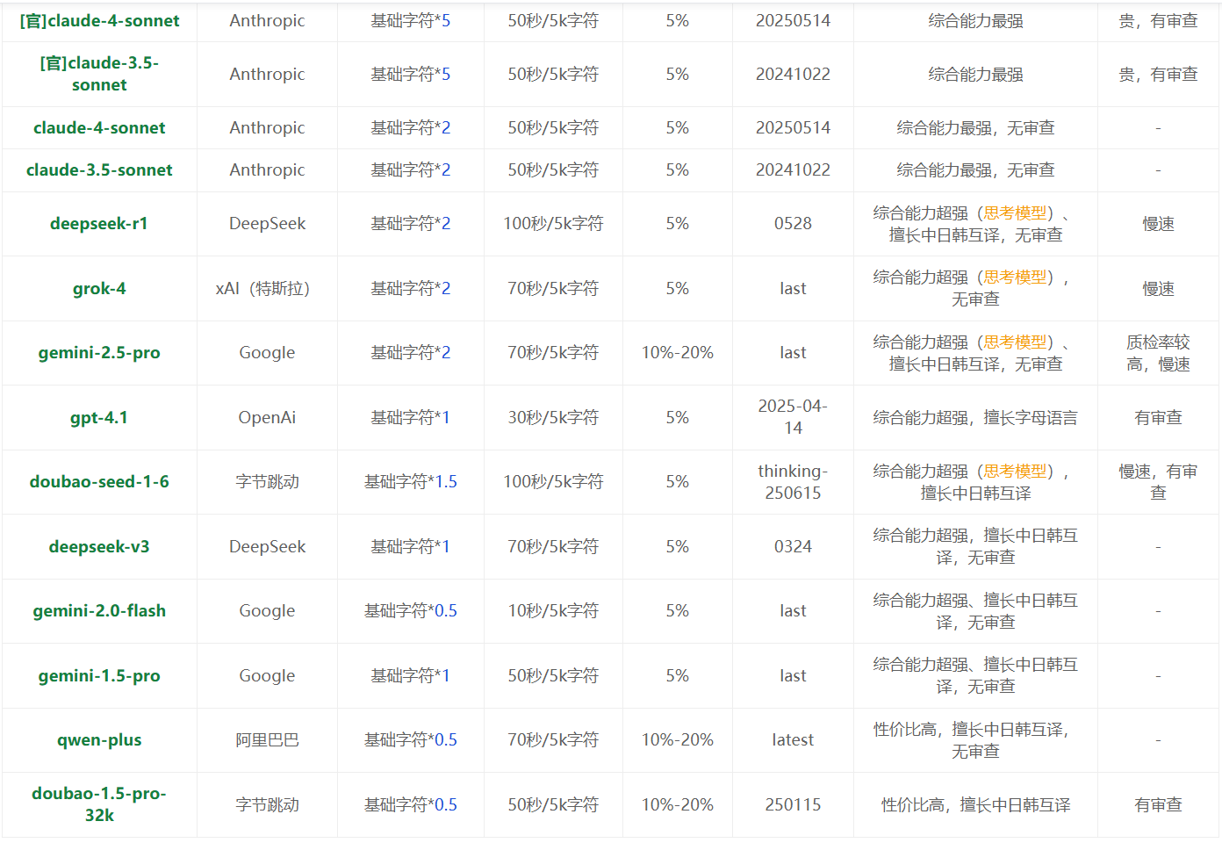Viewport: 1222px width, 843px height.
Task: Click 综合能力最强，无审查 in non-[官] claude-4-sonnet row
Action: click(975, 128)
